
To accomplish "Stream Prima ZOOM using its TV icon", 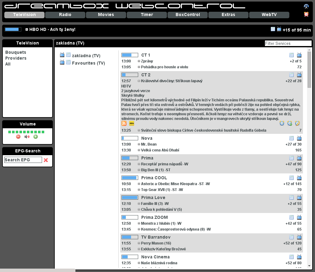I will coord(299,217).
